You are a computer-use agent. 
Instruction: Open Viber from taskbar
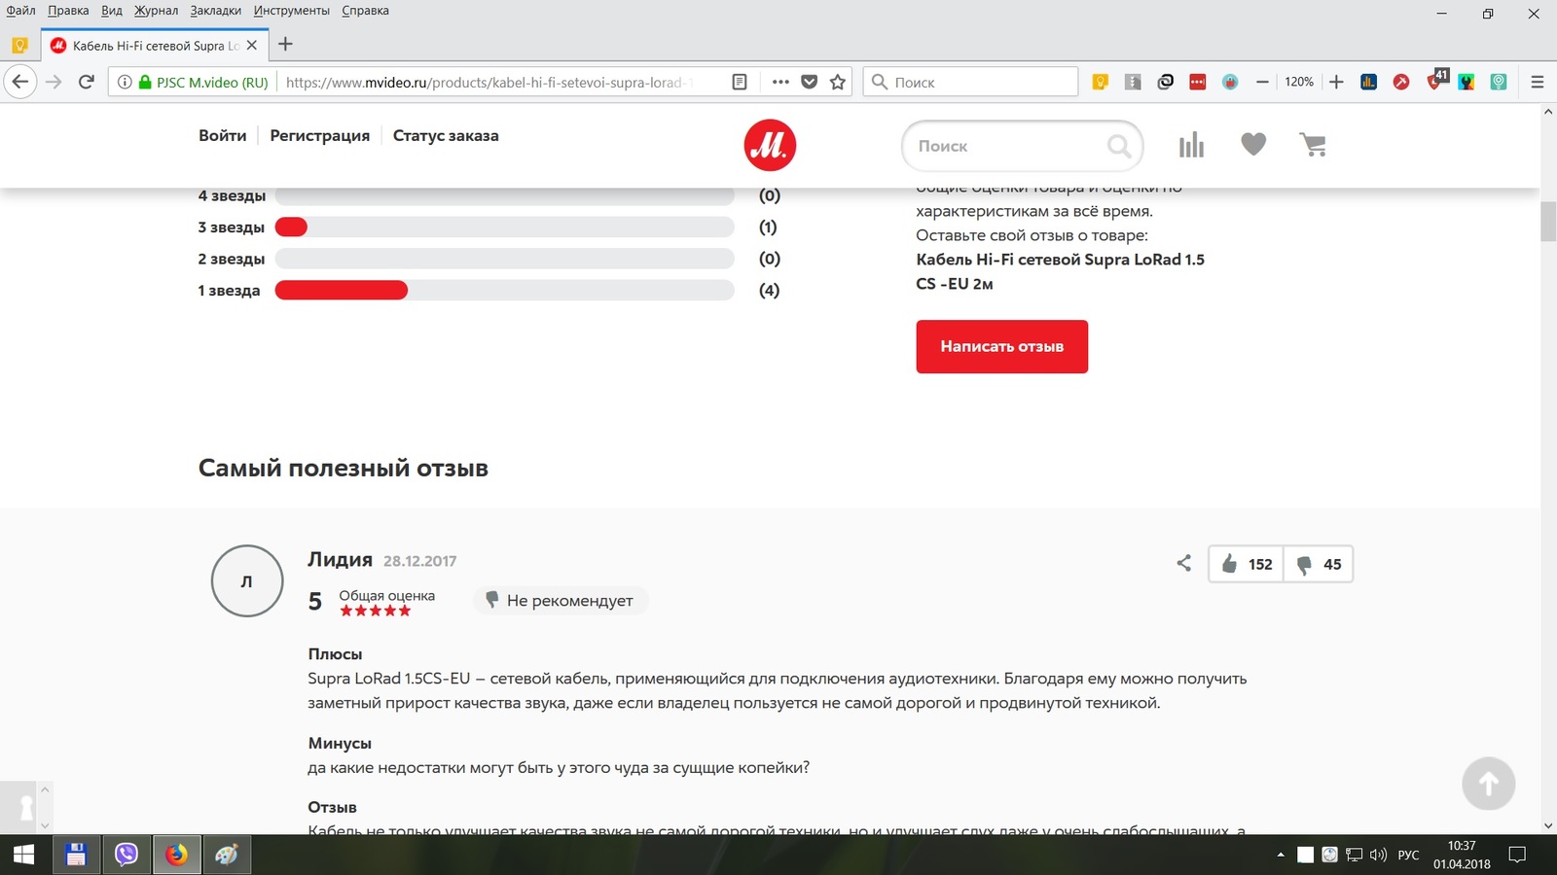pyautogui.click(x=127, y=855)
